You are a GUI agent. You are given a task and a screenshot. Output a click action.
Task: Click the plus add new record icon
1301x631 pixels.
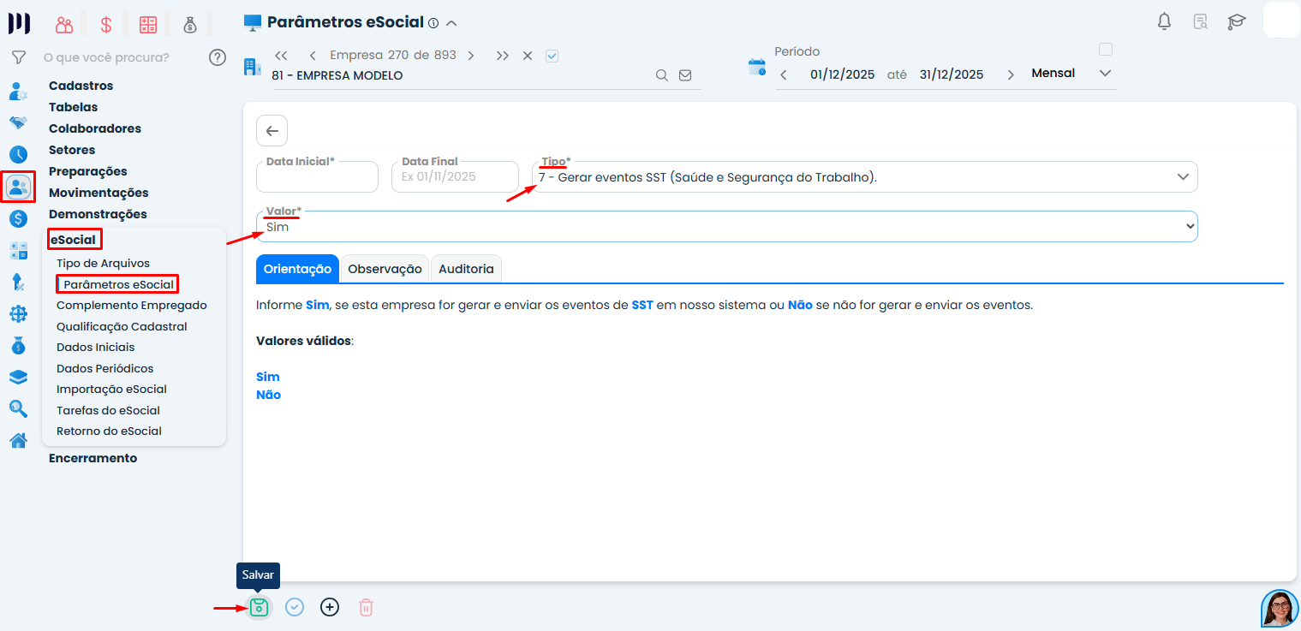[330, 607]
